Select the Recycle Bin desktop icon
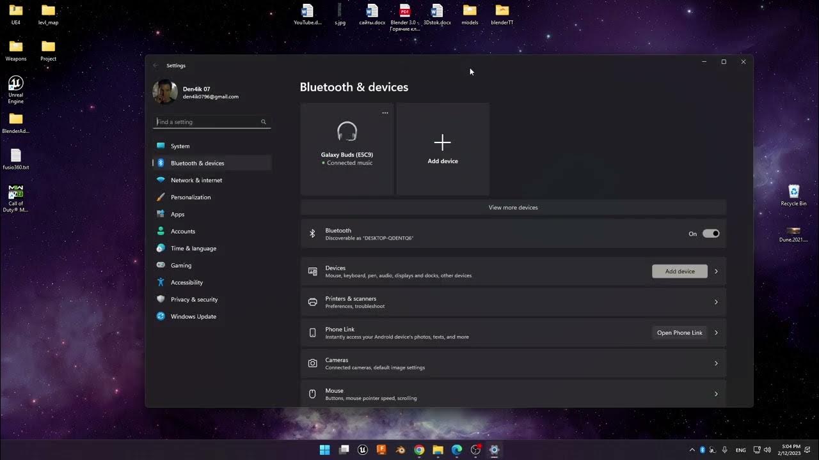This screenshot has width=819, height=460. pos(793,195)
